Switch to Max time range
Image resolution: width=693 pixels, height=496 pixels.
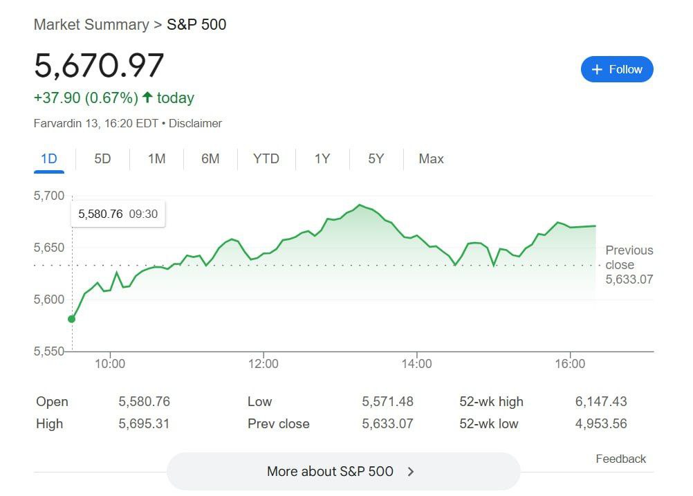(431, 158)
